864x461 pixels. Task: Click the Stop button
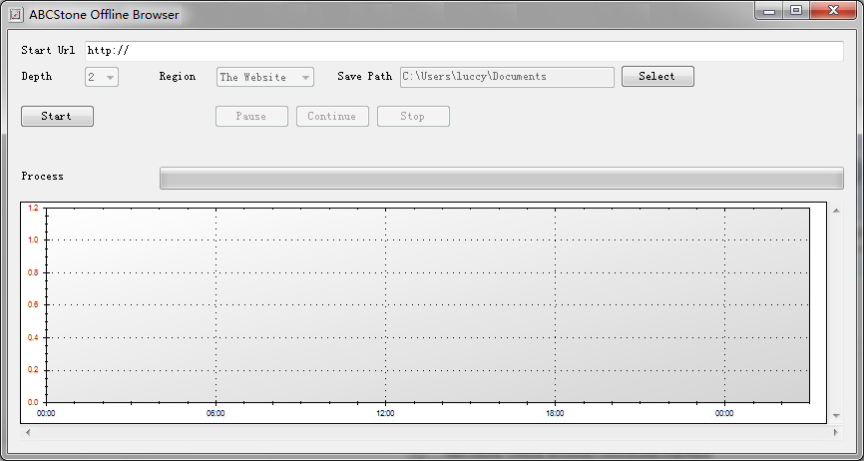(x=413, y=116)
